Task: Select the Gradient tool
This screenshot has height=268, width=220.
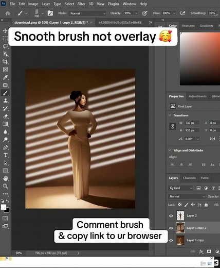Action: [5, 124]
